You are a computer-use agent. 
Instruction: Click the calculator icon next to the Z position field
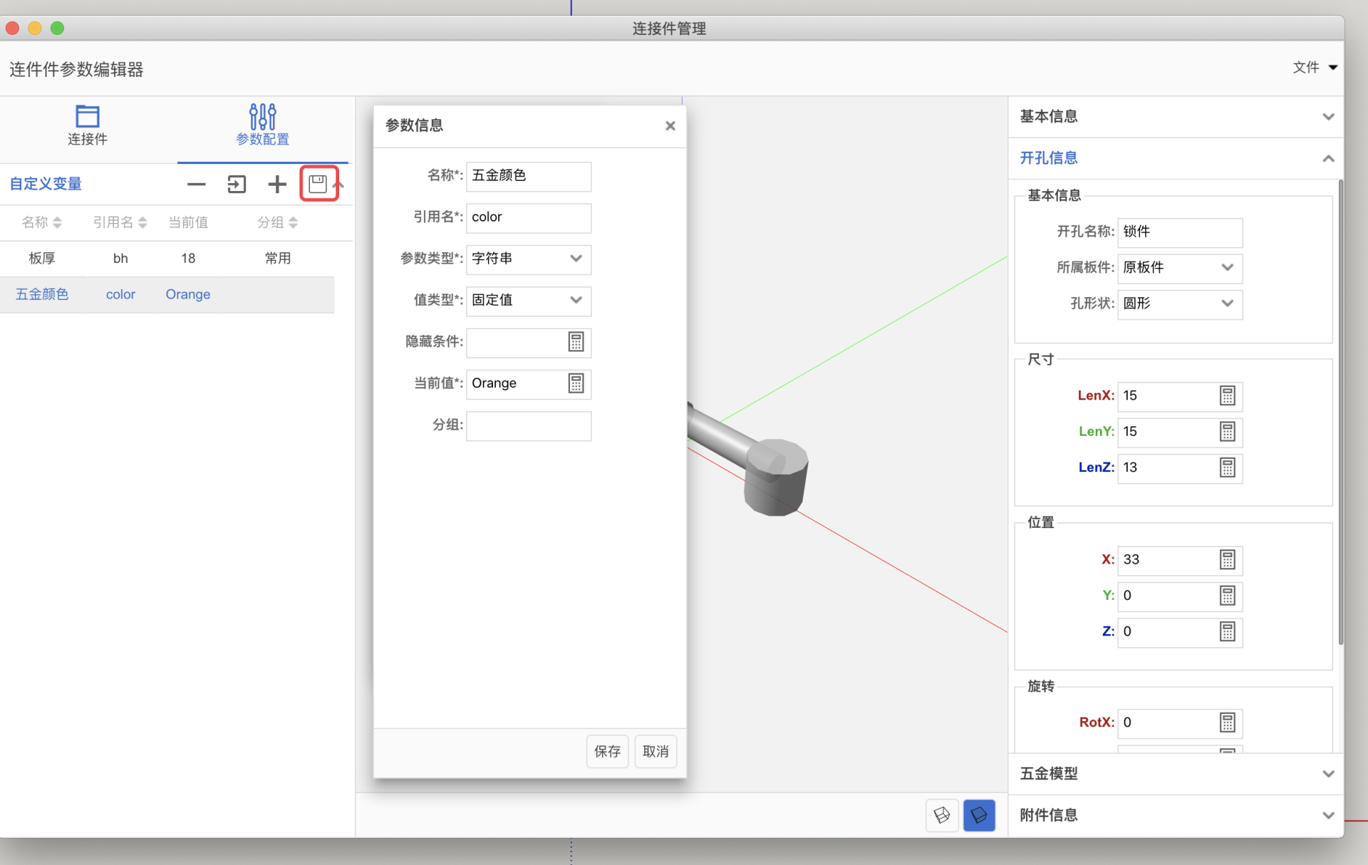click(1227, 632)
